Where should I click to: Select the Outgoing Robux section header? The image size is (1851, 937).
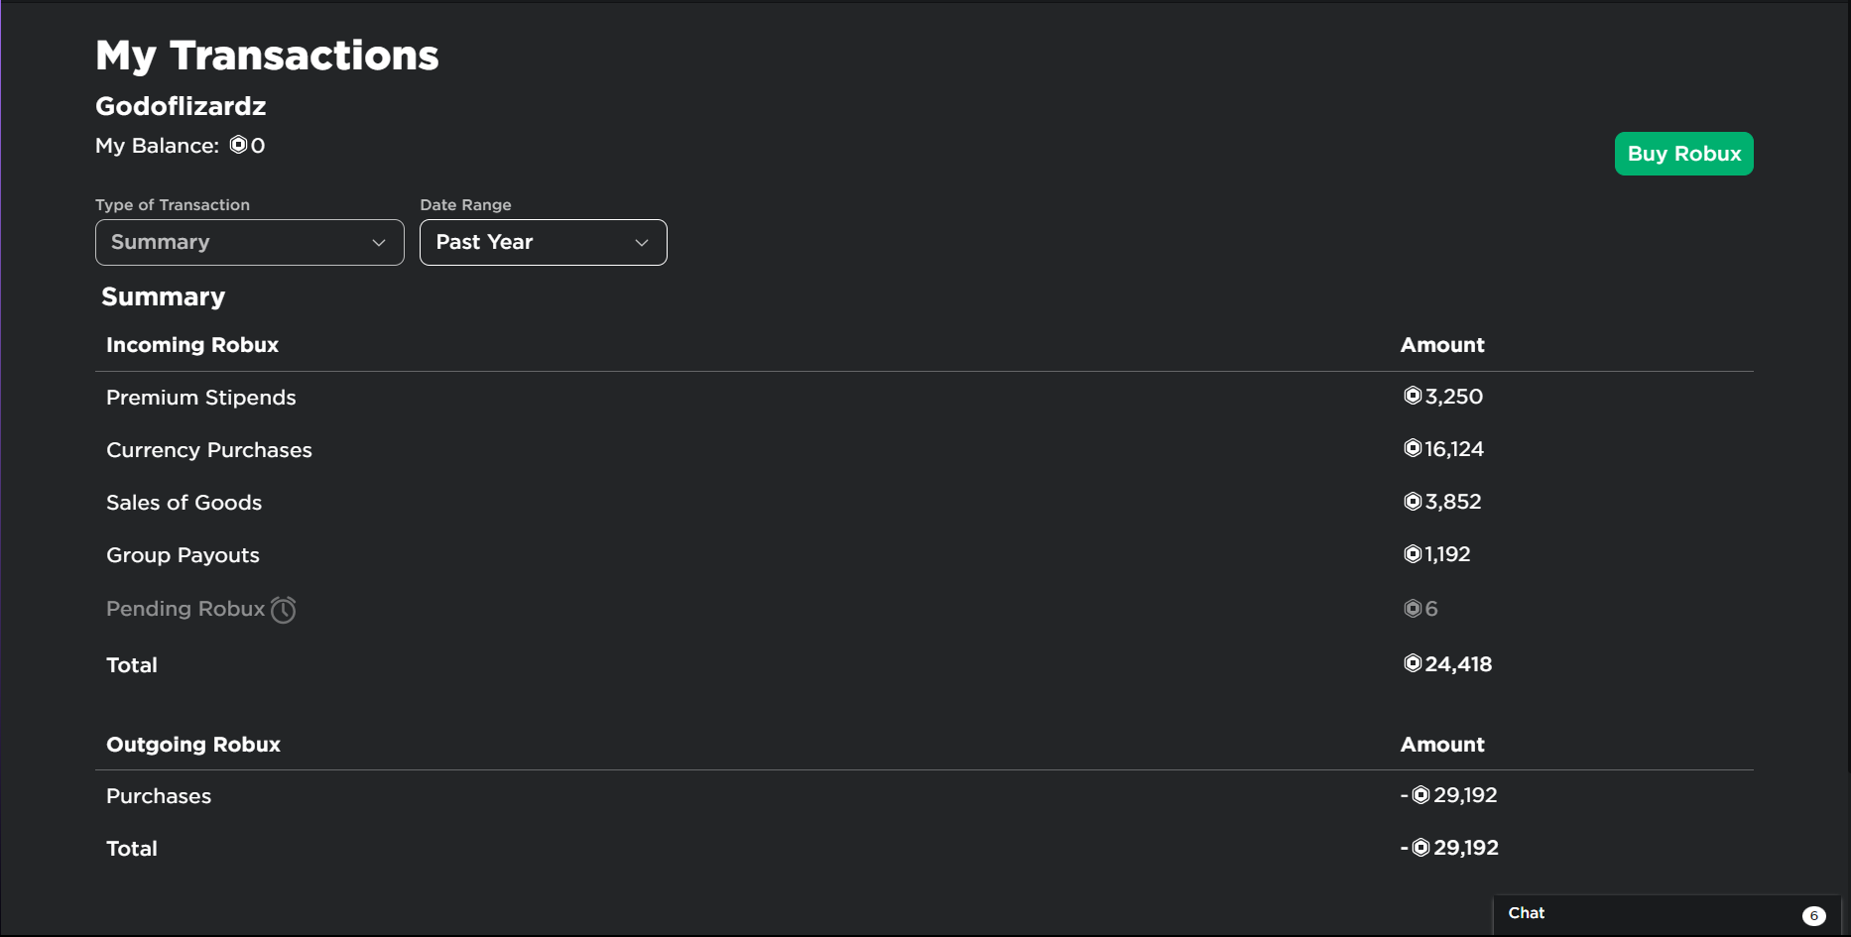pos(192,744)
